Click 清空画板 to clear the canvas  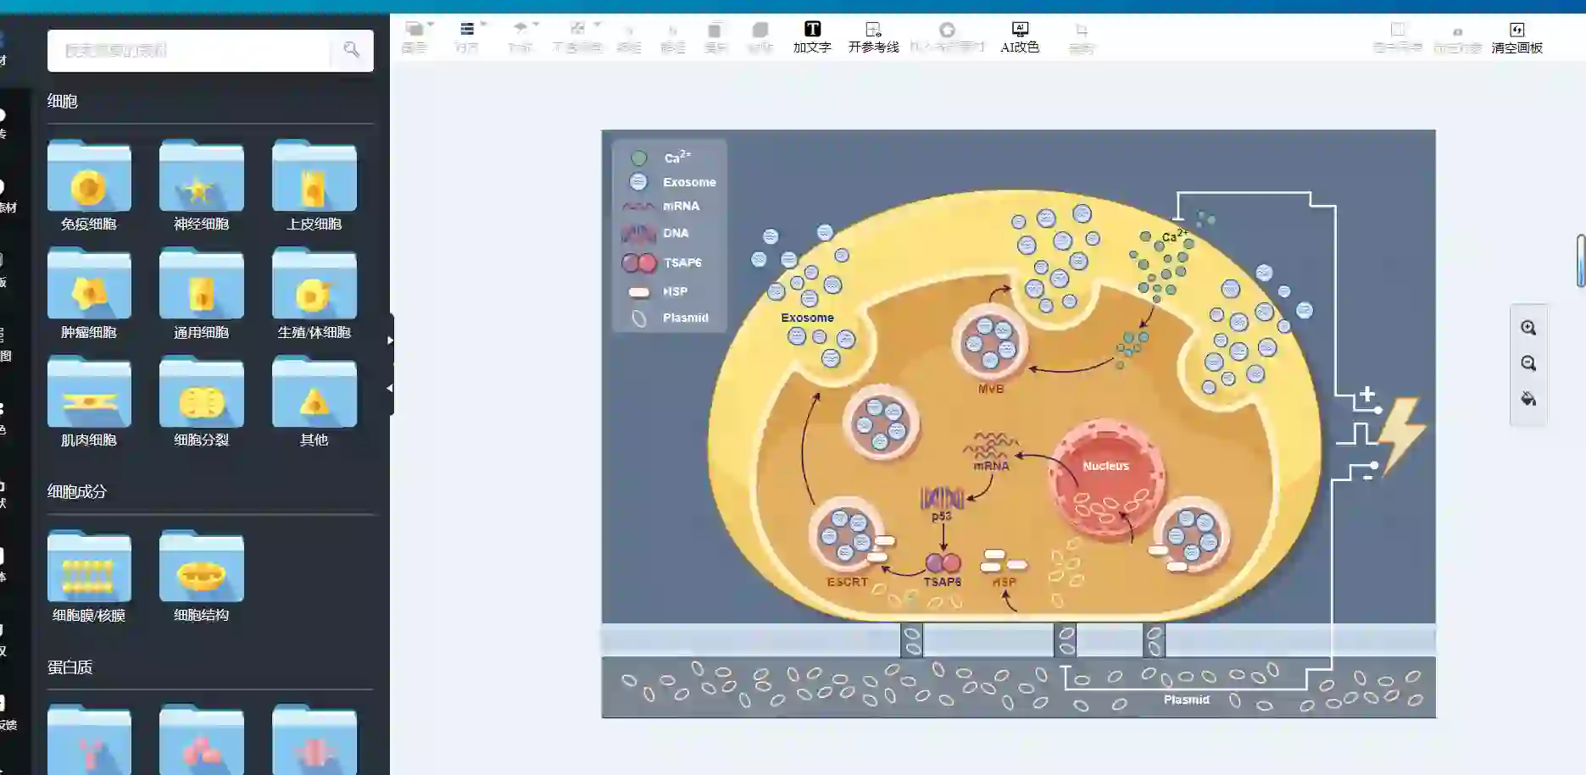(x=1516, y=38)
